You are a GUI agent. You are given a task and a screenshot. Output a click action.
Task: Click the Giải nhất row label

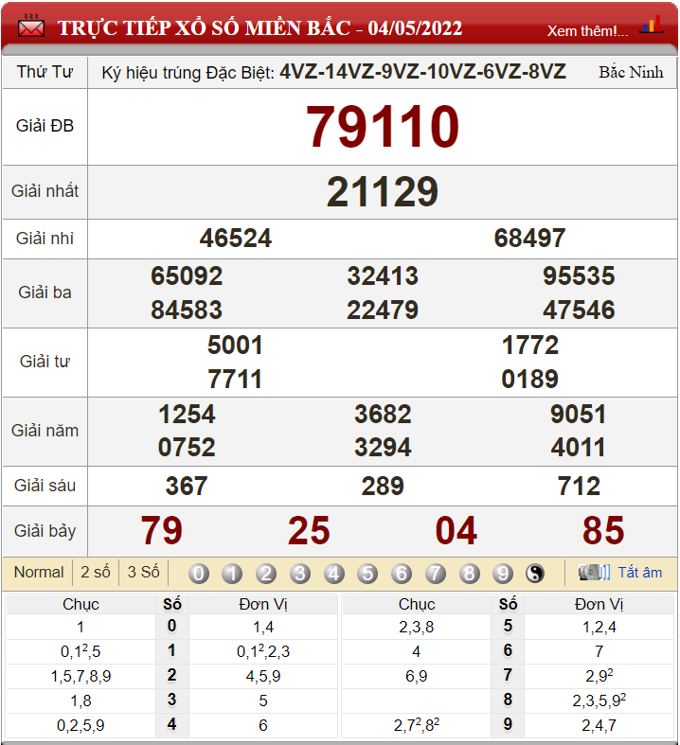(45, 191)
